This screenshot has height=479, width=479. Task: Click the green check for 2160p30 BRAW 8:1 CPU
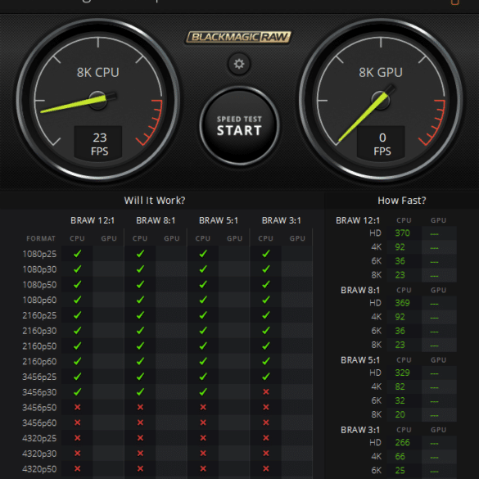click(141, 331)
